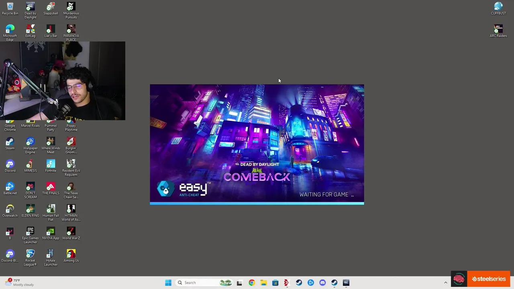
Task: Open Microsoft Store from the taskbar
Action: point(275,283)
